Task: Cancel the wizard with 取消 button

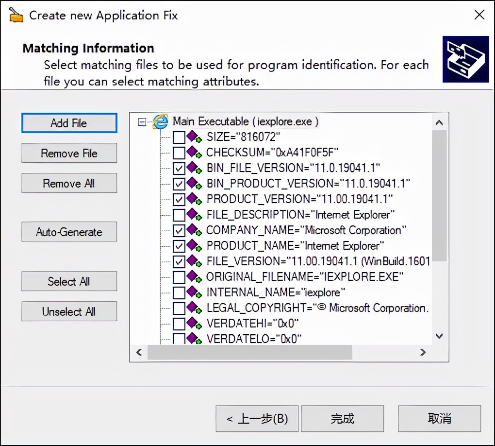Action: click(x=440, y=419)
